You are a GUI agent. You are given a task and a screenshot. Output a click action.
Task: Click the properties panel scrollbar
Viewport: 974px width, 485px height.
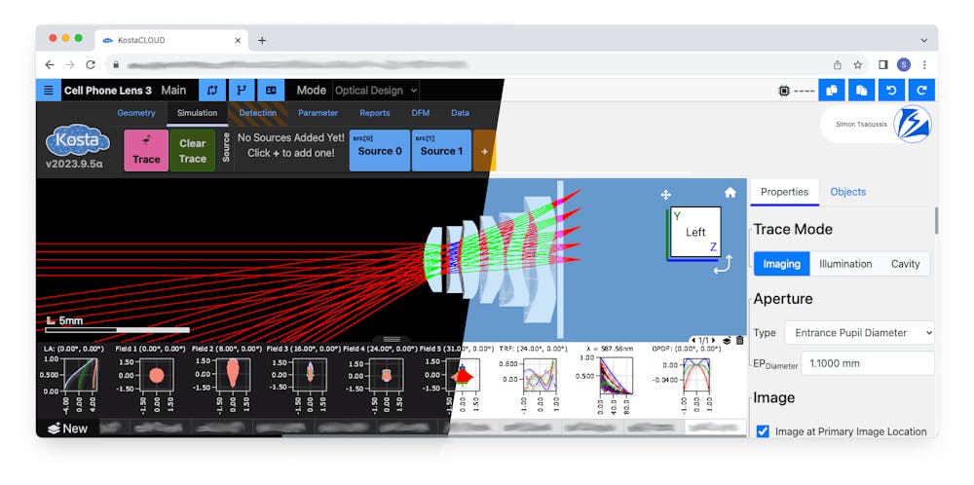(x=937, y=221)
